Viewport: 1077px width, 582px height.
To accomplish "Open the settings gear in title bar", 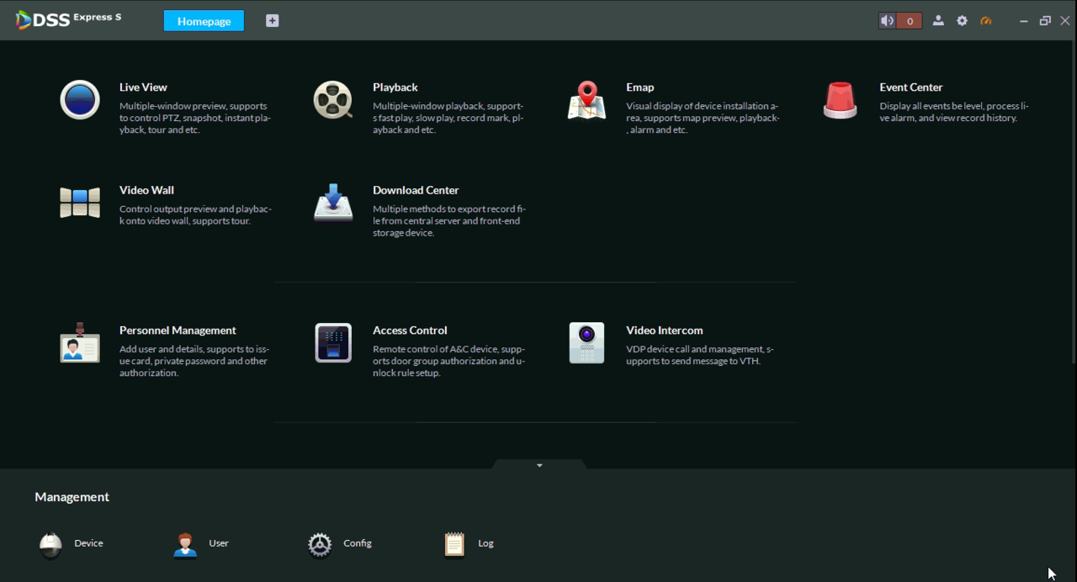I will (x=963, y=21).
